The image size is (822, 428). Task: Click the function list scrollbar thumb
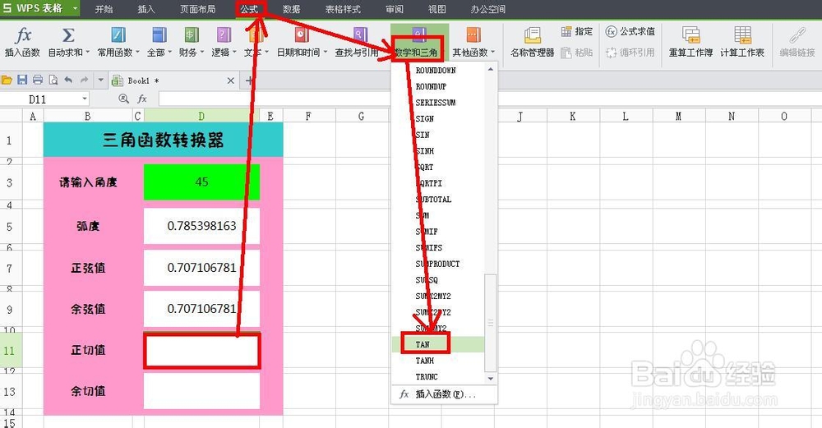[491, 322]
